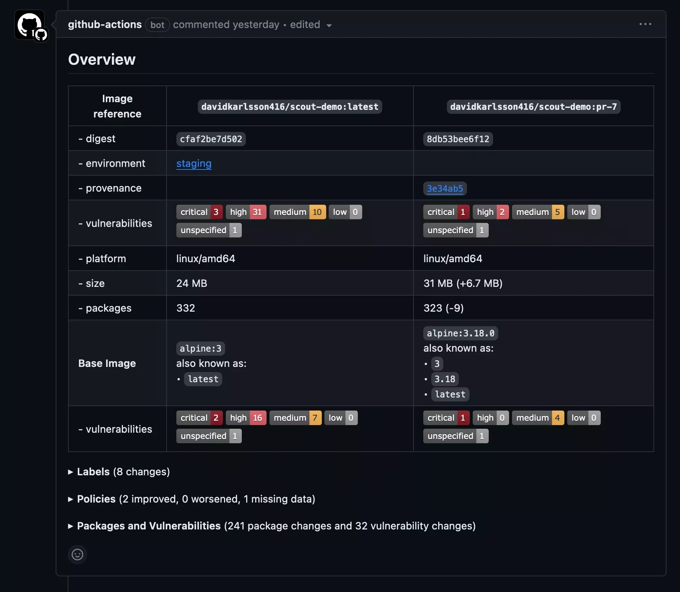Click the critical 3 vulnerability badge
Viewport: 680px width, 592px height.
(199, 212)
